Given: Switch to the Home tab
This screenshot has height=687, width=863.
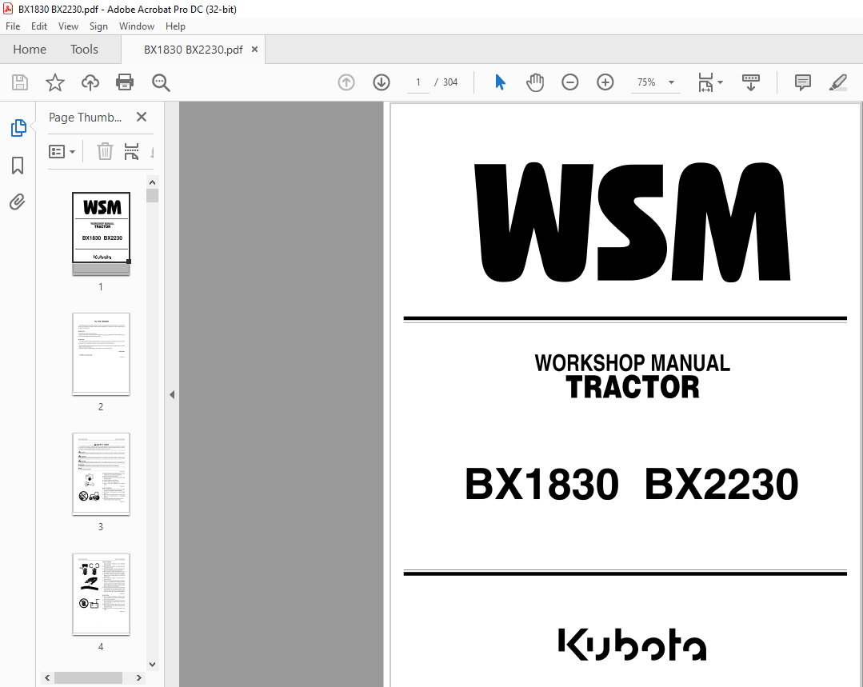Looking at the screenshot, I should pyautogui.click(x=30, y=50).
